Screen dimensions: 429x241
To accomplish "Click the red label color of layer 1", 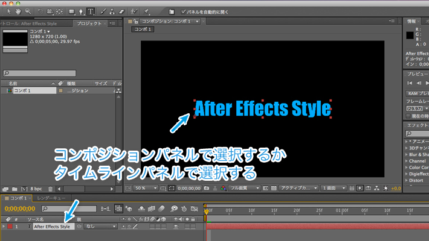I will [x=10, y=227].
